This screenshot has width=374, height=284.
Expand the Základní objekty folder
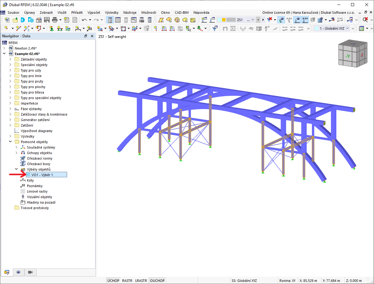tap(10, 59)
